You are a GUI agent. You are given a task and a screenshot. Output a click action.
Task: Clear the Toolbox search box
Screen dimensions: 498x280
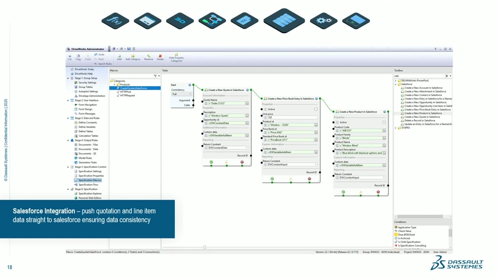447,76
